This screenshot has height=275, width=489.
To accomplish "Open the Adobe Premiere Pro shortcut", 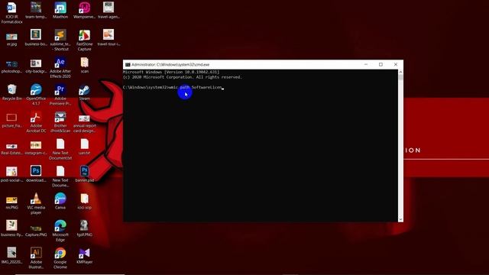I will (x=60, y=90).
